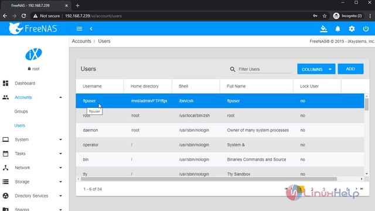Jump to the last page of users

[x=362, y=189]
